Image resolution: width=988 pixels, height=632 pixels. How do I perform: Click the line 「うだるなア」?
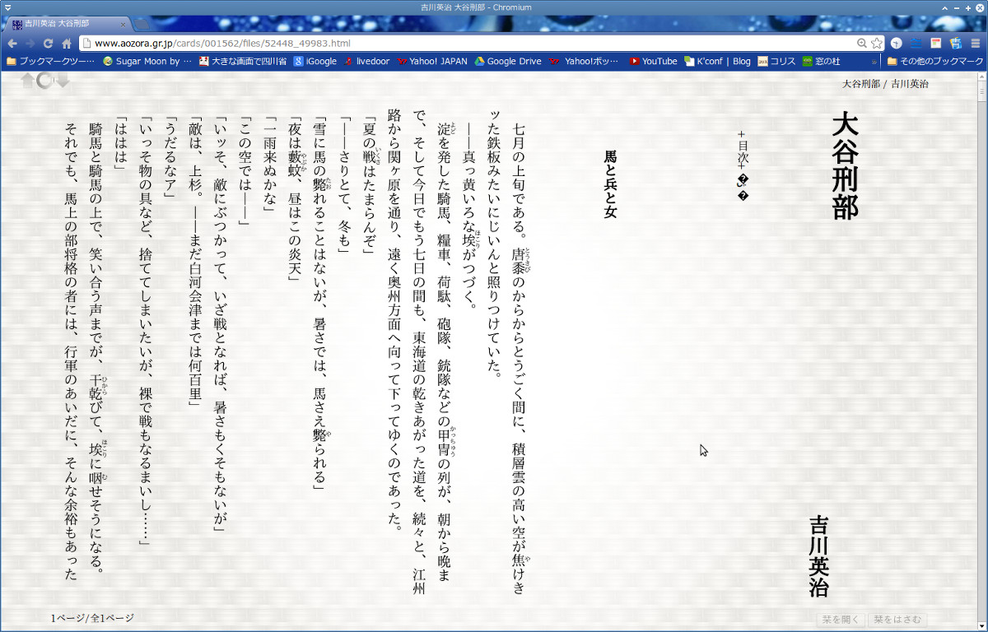coord(170,158)
